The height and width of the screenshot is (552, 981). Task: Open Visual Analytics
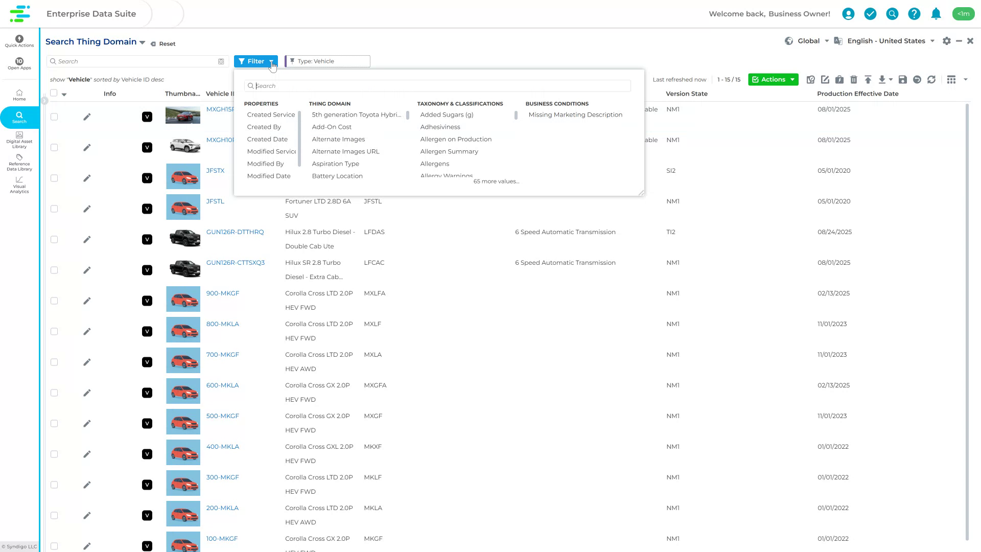(19, 186)
